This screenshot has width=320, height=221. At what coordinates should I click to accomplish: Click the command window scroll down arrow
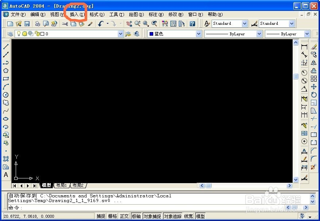point(313,201)
